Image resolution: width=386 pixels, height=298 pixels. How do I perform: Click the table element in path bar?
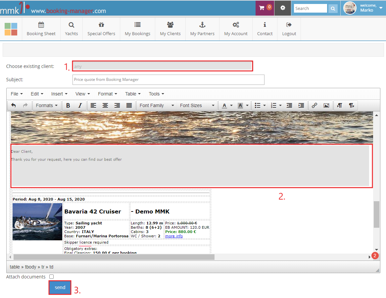(15, 267)
